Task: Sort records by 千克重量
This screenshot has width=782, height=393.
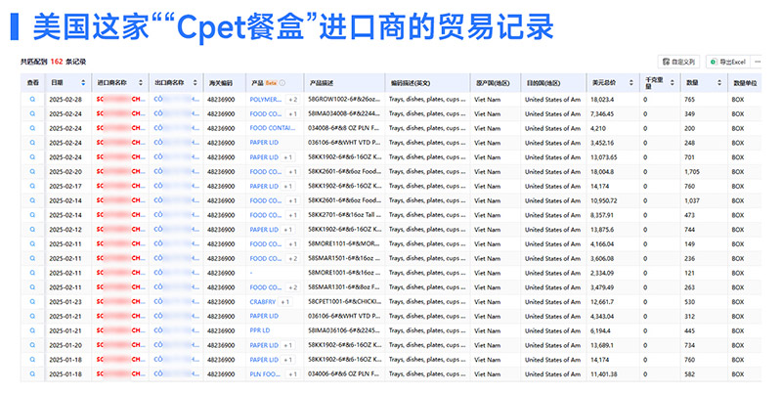Action: 672,83
